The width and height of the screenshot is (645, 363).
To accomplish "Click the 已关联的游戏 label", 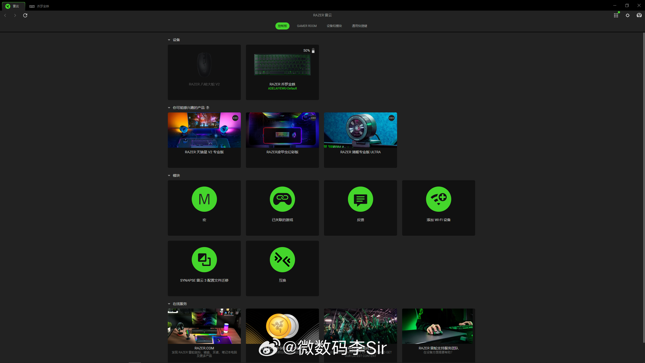I will click(282, 220).
